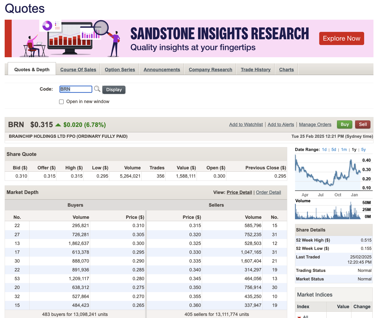
Task: Click the BRAINCHIP HOLDINGS LTD FPO company name
Action: click(x=68, y=136)
